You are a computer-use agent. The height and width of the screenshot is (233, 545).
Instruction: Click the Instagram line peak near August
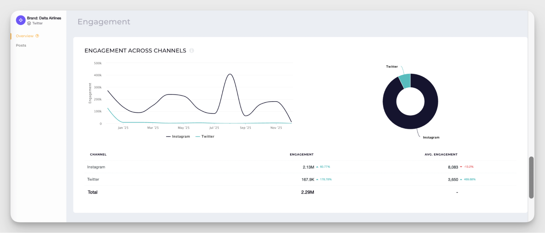click(230, 74)
